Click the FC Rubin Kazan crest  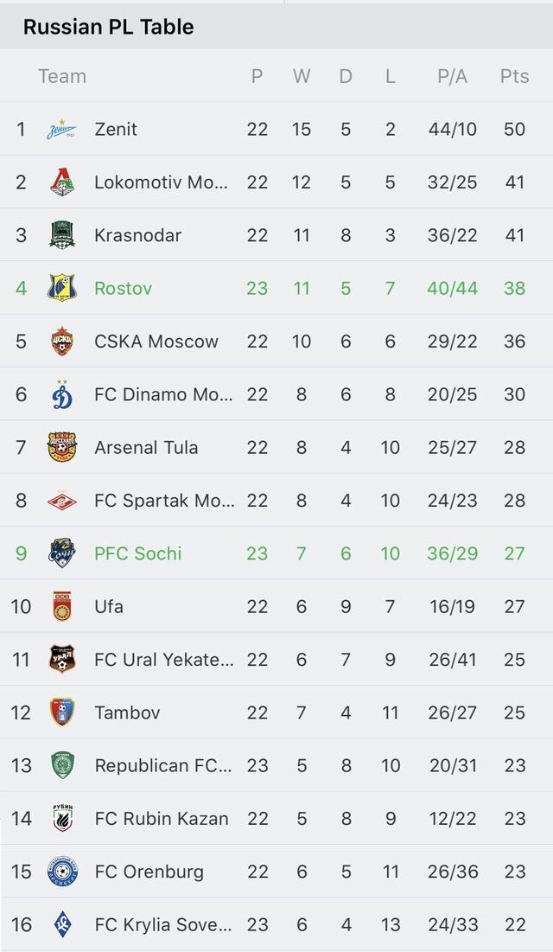click(61, 818)
